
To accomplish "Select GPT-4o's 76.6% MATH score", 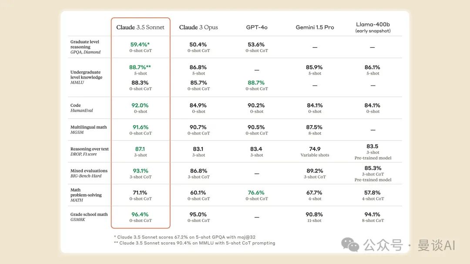I will (257, 193).
